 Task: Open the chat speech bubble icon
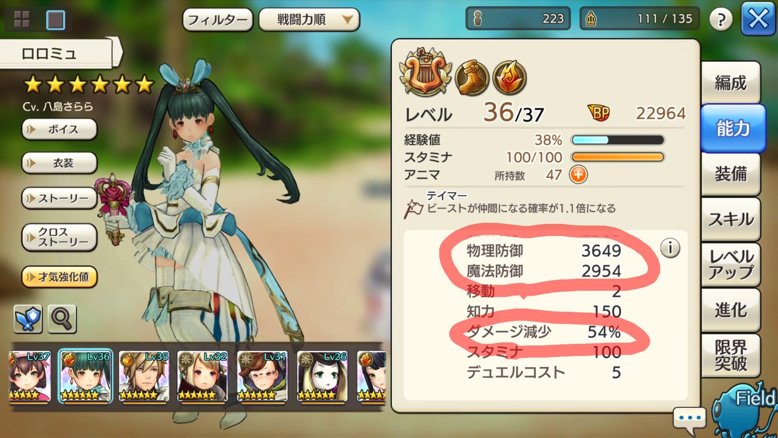click(x=689, y=419)
